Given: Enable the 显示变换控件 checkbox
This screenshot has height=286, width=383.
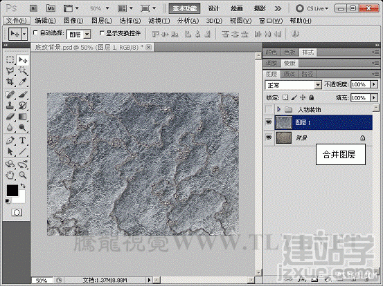Looking at the screenshot, I should pos(102,32).
